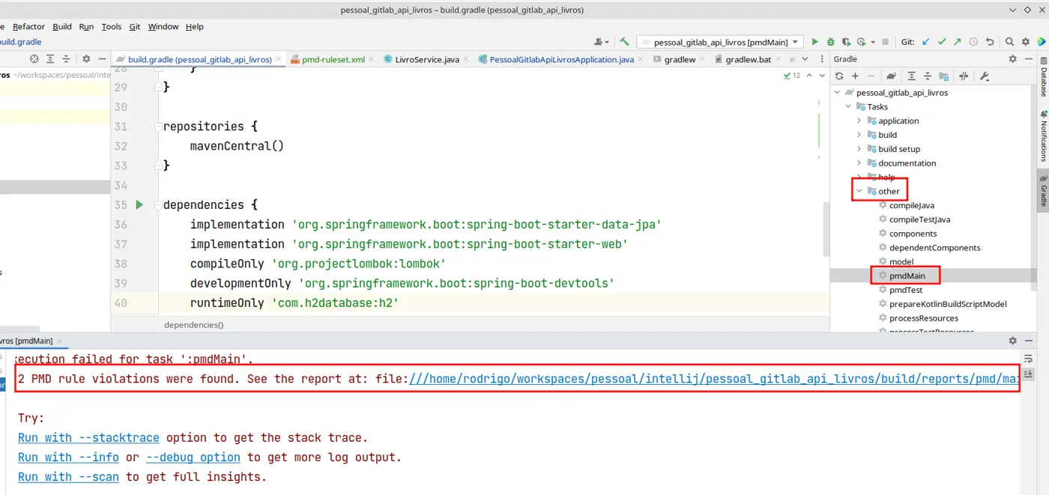1049x495 pixels.
Task: Close the build.gradle editor tab
Action: [x=279, y=59]
